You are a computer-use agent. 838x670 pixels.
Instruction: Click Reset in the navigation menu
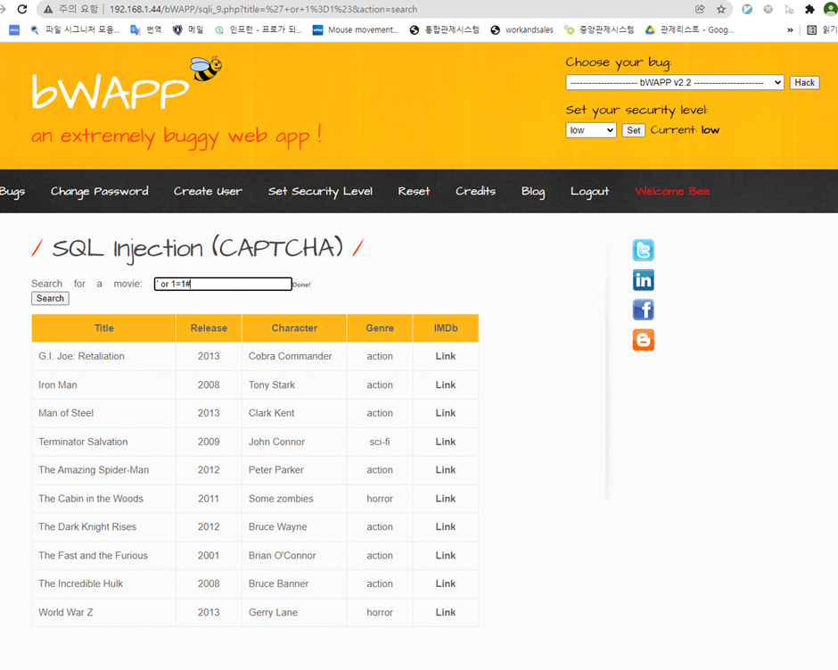click(x=414, y=192)
